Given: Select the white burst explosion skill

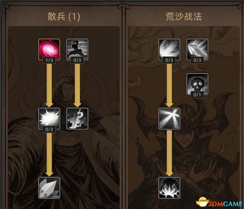Looking at the screenshot, I should (x=49, y=119).
